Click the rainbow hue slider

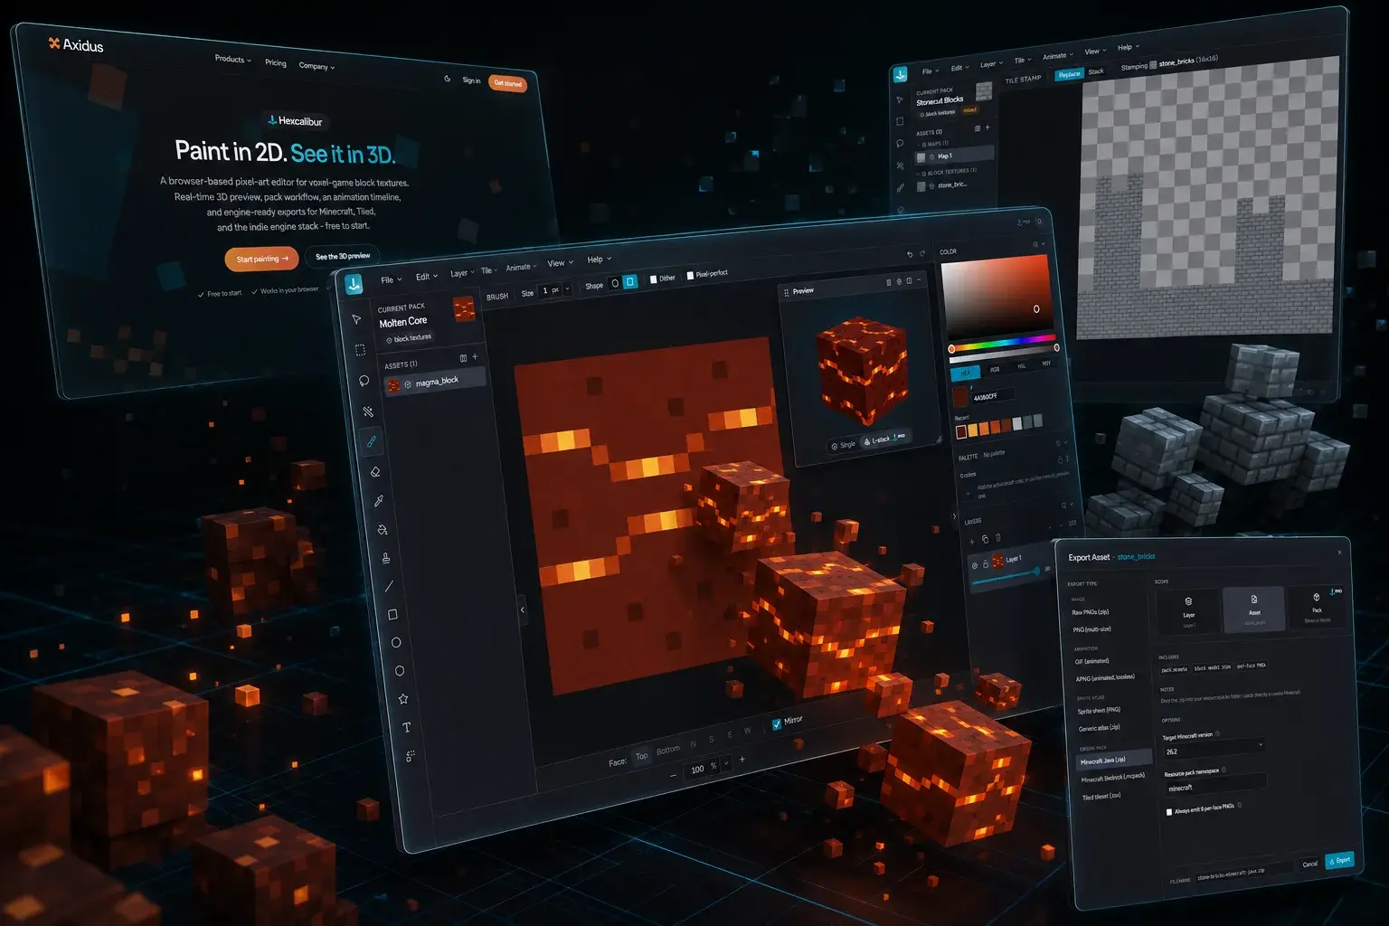[1004, 345]
